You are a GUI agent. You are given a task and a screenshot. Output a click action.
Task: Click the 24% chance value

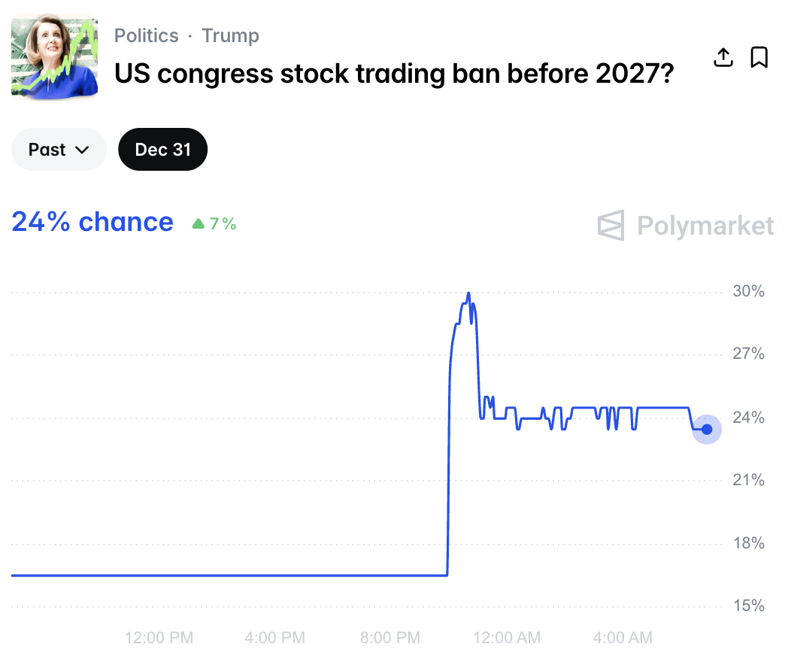pyautogui.click(x=92, y=222)
